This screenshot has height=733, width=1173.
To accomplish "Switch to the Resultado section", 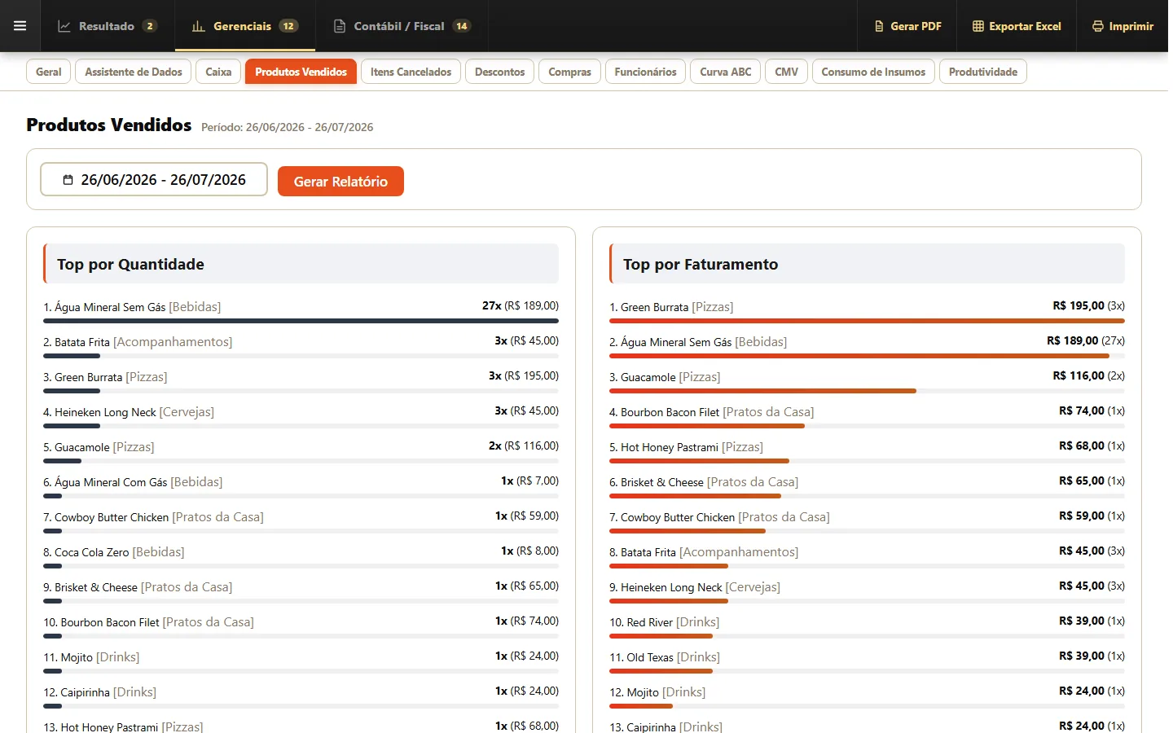I will pyautogui.click(x=107, y=26).
